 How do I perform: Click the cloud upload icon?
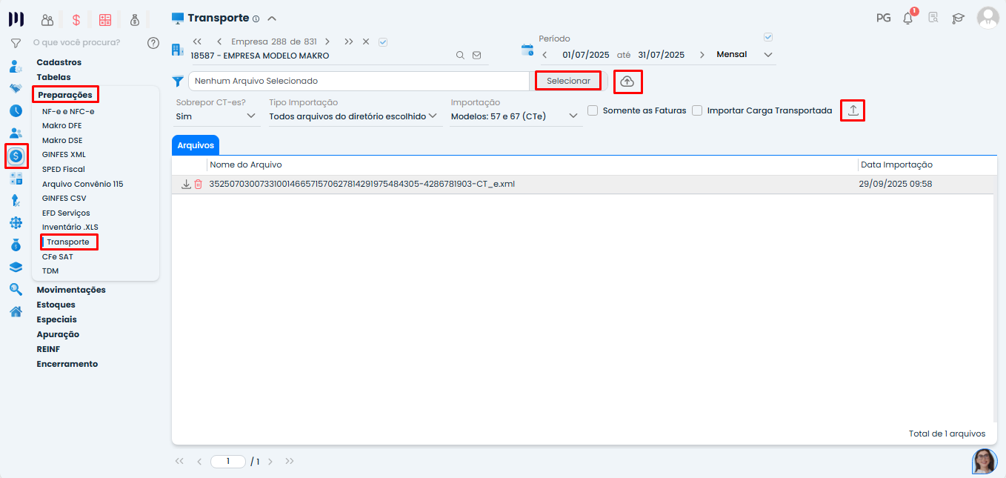pos(627,82)
